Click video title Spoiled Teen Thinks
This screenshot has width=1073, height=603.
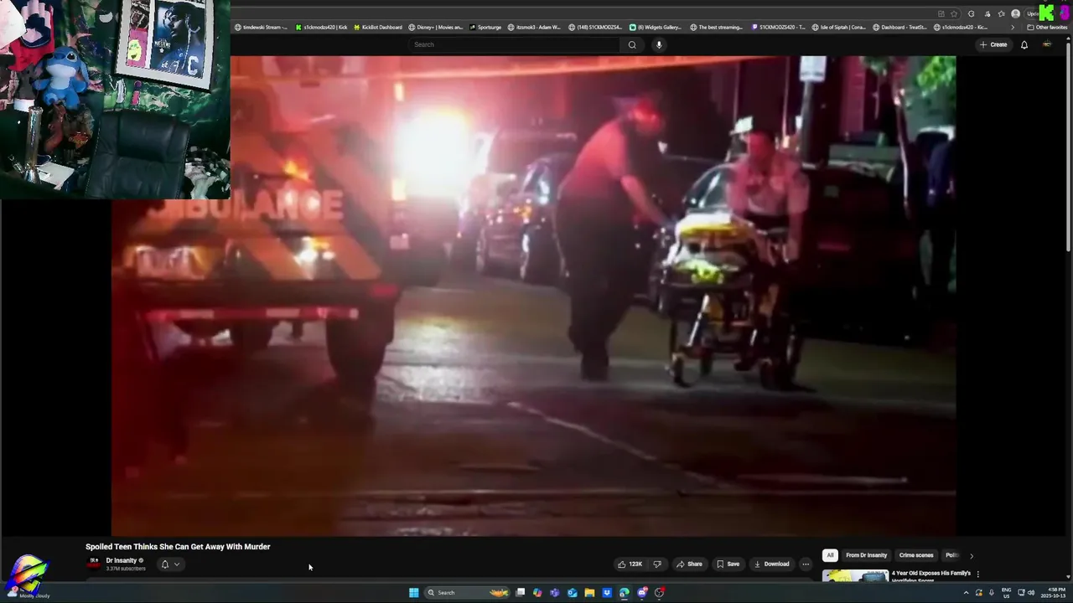pyautogui.click(x=178, y=547)
